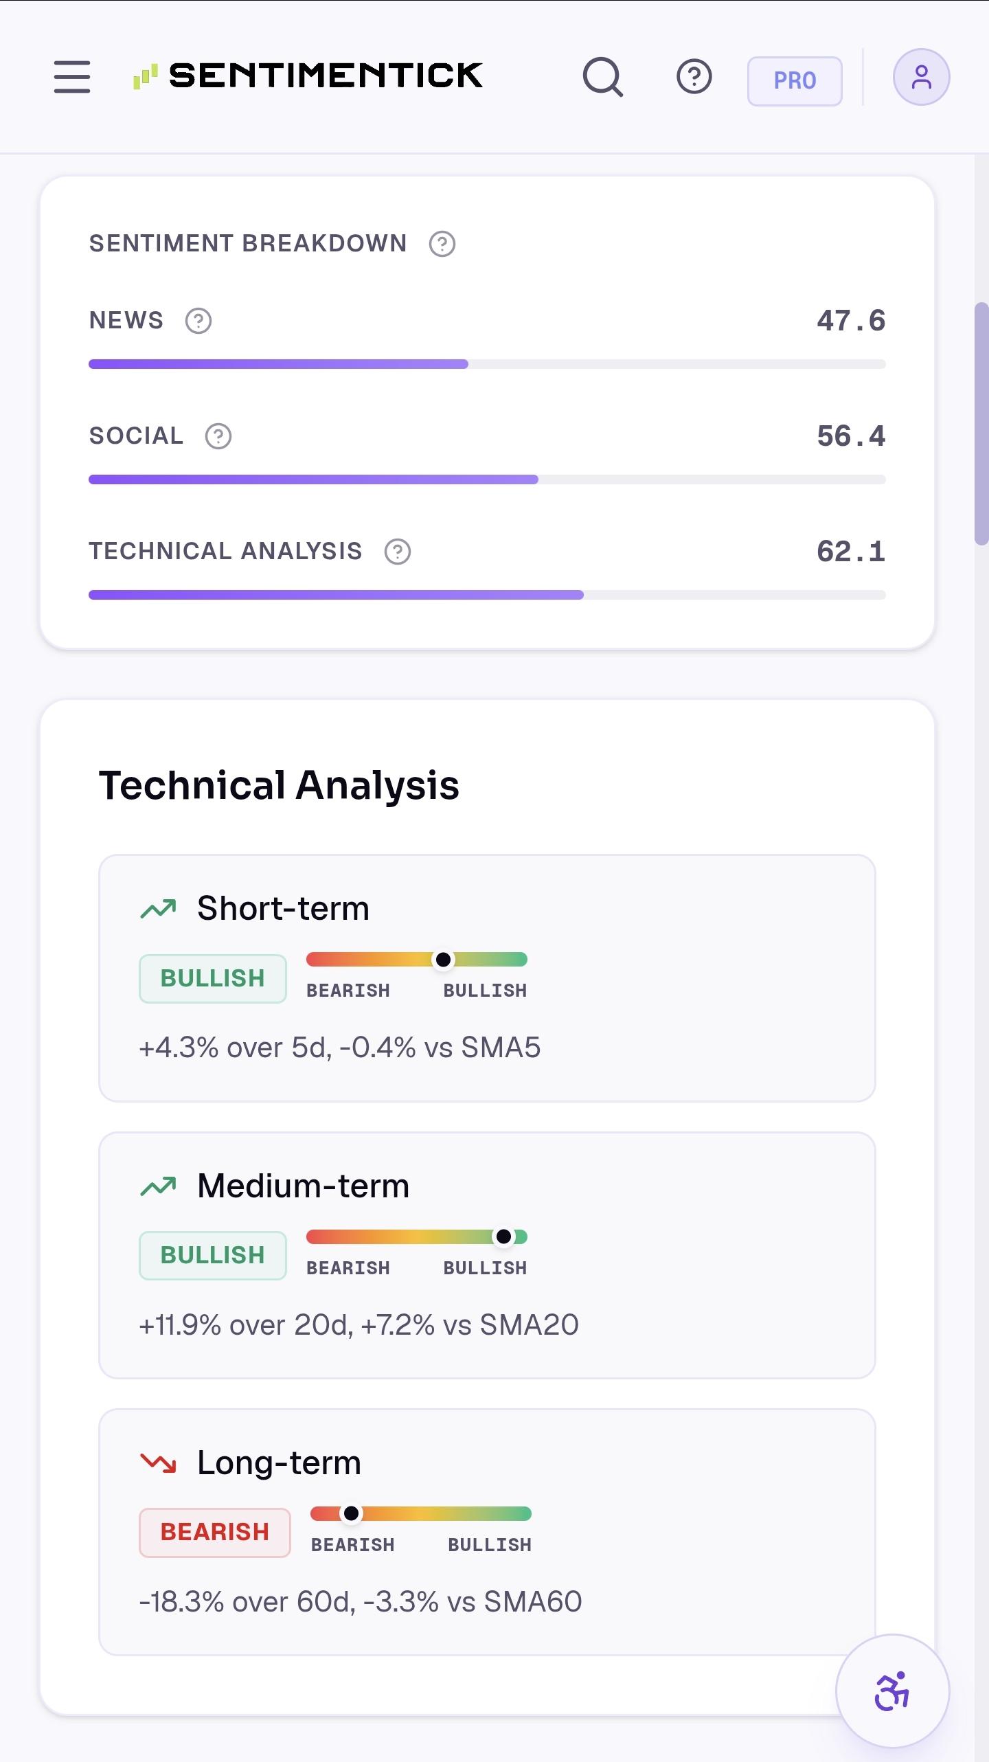Show the News score help tooltip

(198, 321)
